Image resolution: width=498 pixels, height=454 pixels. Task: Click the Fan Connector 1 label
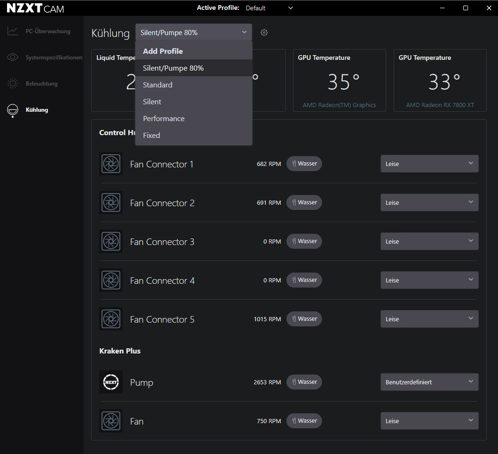pos(161,164)
